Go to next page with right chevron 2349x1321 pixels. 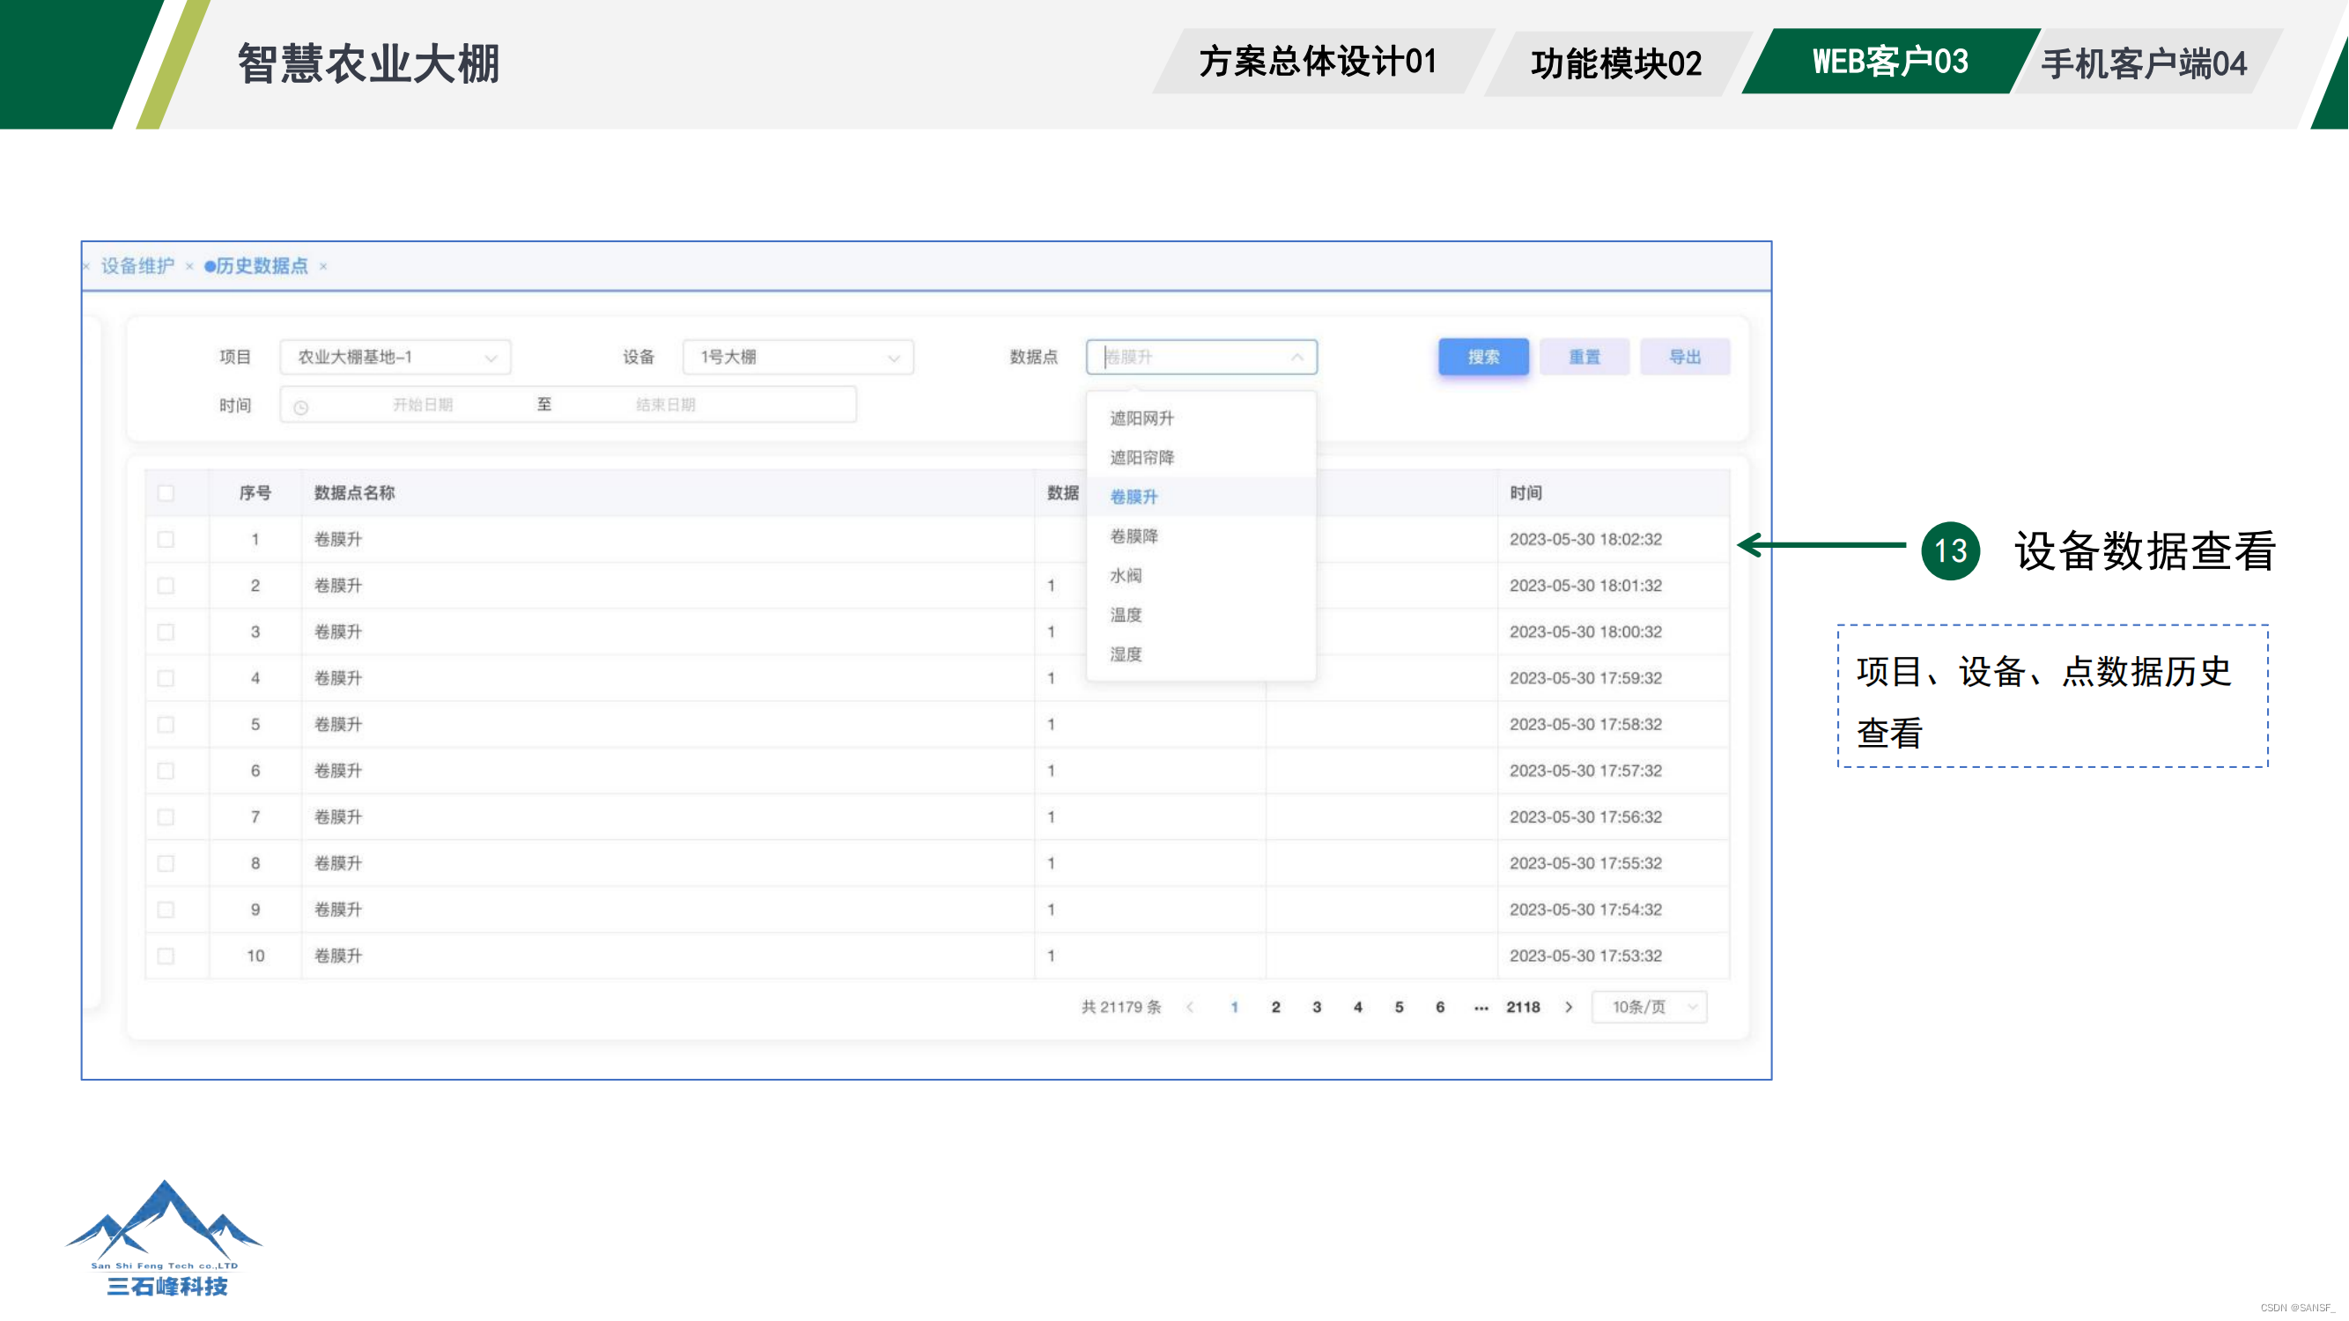tap(1569, 1007)
